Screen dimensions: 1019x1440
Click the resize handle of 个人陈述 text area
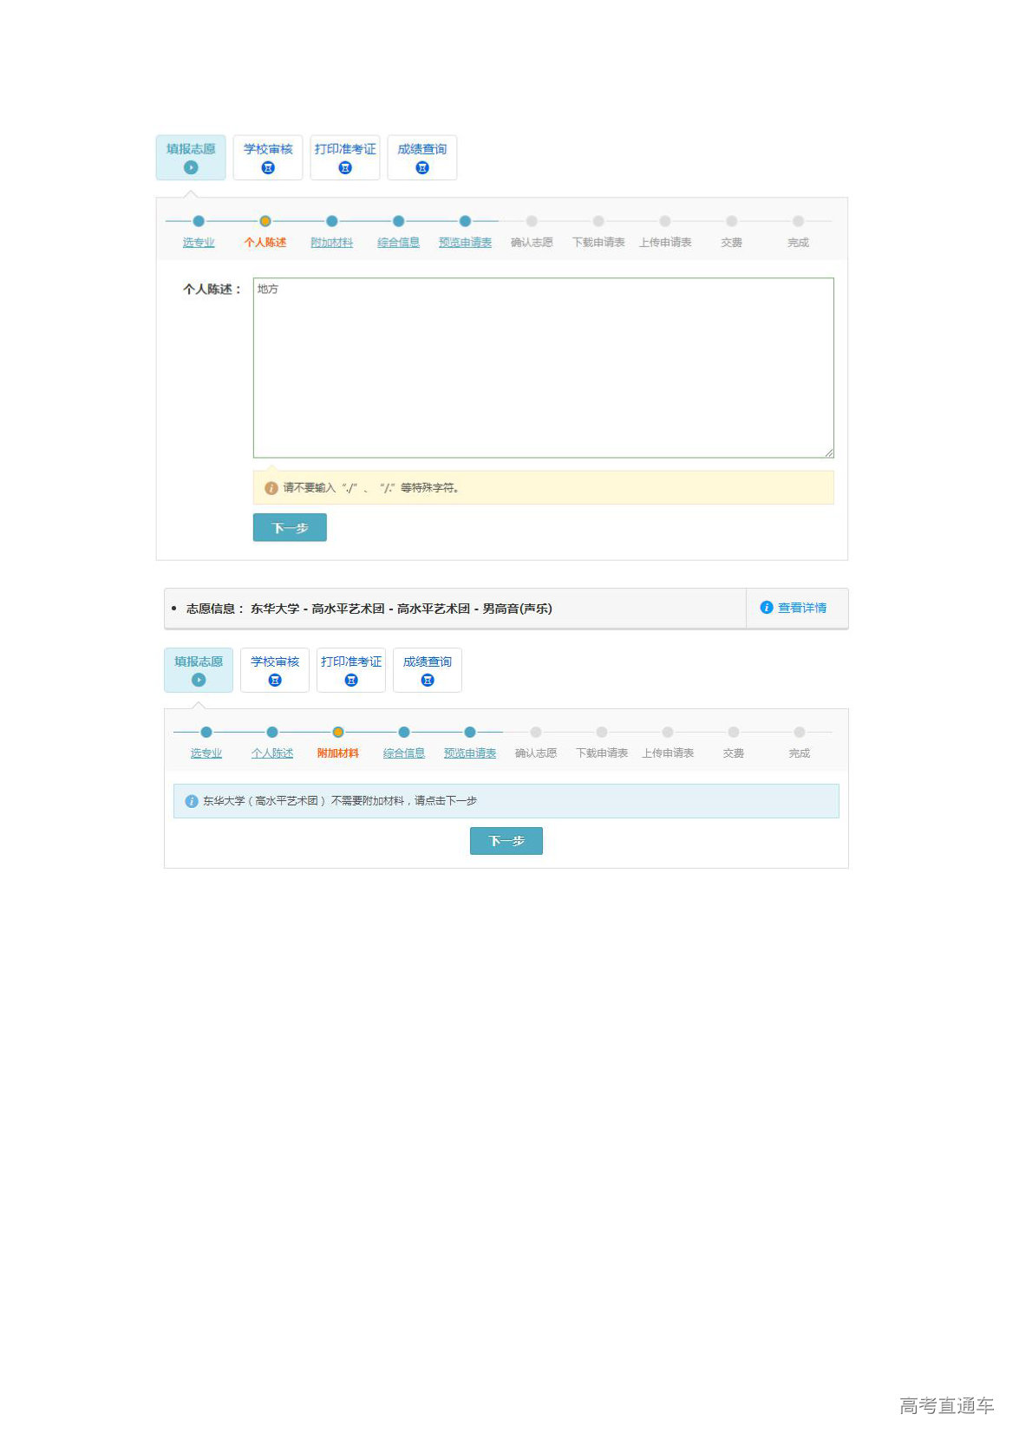[829, 453]
